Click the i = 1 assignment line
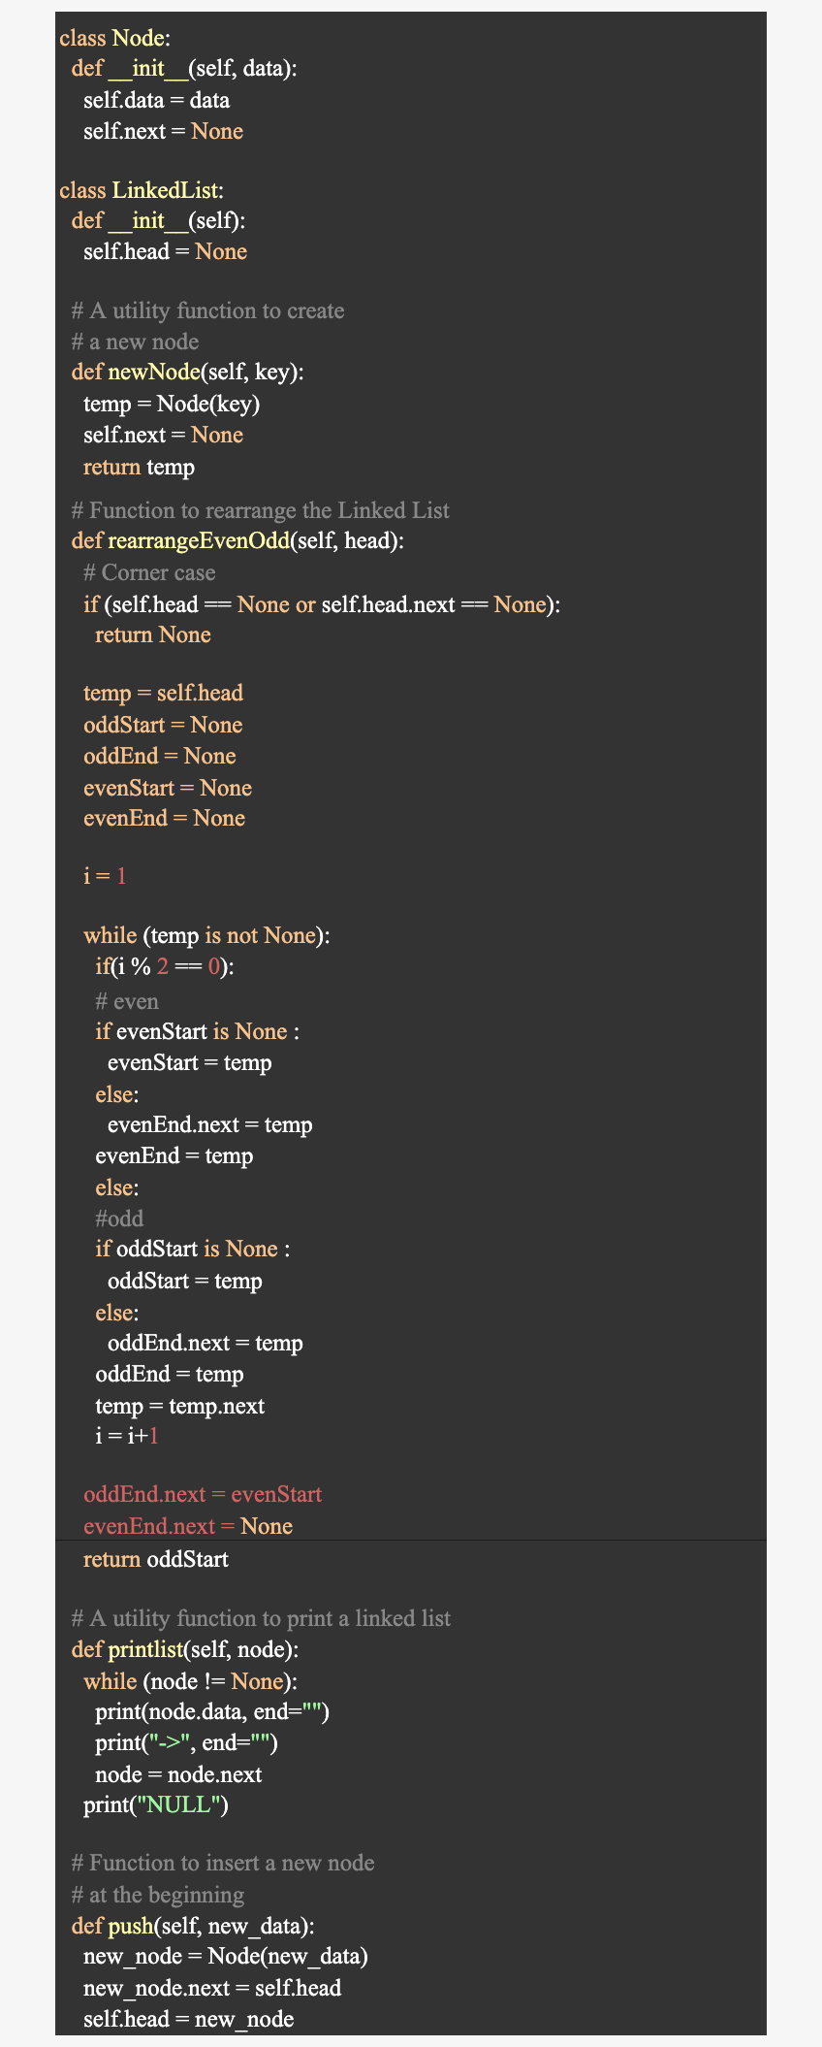This screenshot has width=822, height=2047. [x=105, y=877]
